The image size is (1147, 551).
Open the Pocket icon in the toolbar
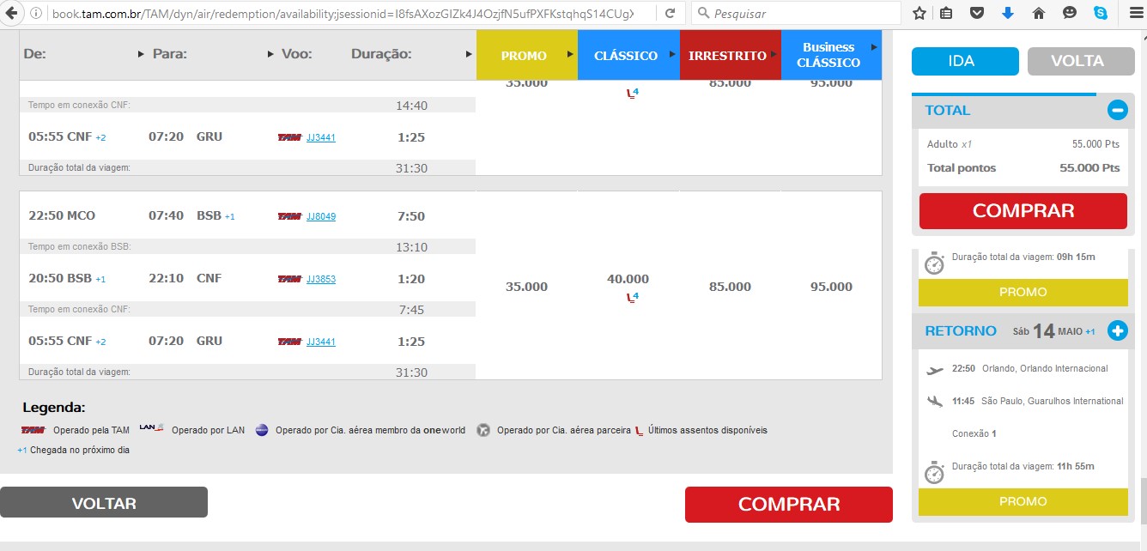(977, 13)
